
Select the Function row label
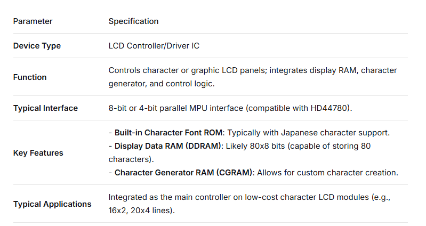30,77
